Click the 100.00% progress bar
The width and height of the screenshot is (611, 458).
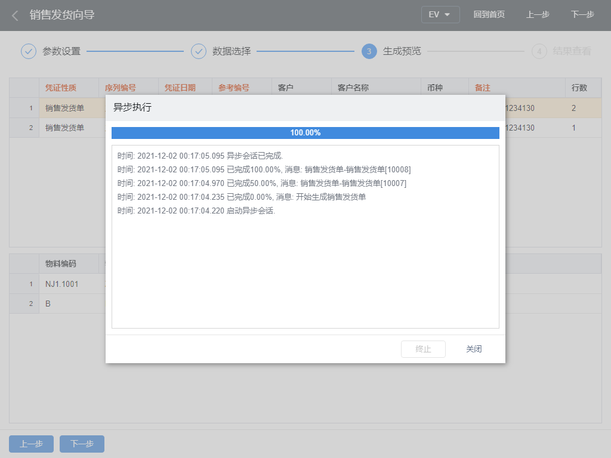[305, 133]
